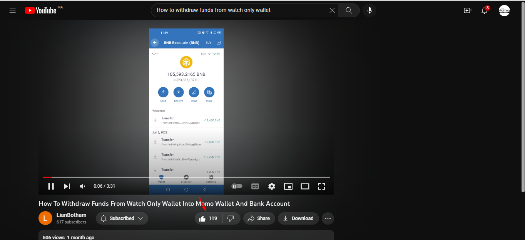This screenshot has width=525, height=240.
Task: Click Send icon in the video frame
Action: [163, 93]
